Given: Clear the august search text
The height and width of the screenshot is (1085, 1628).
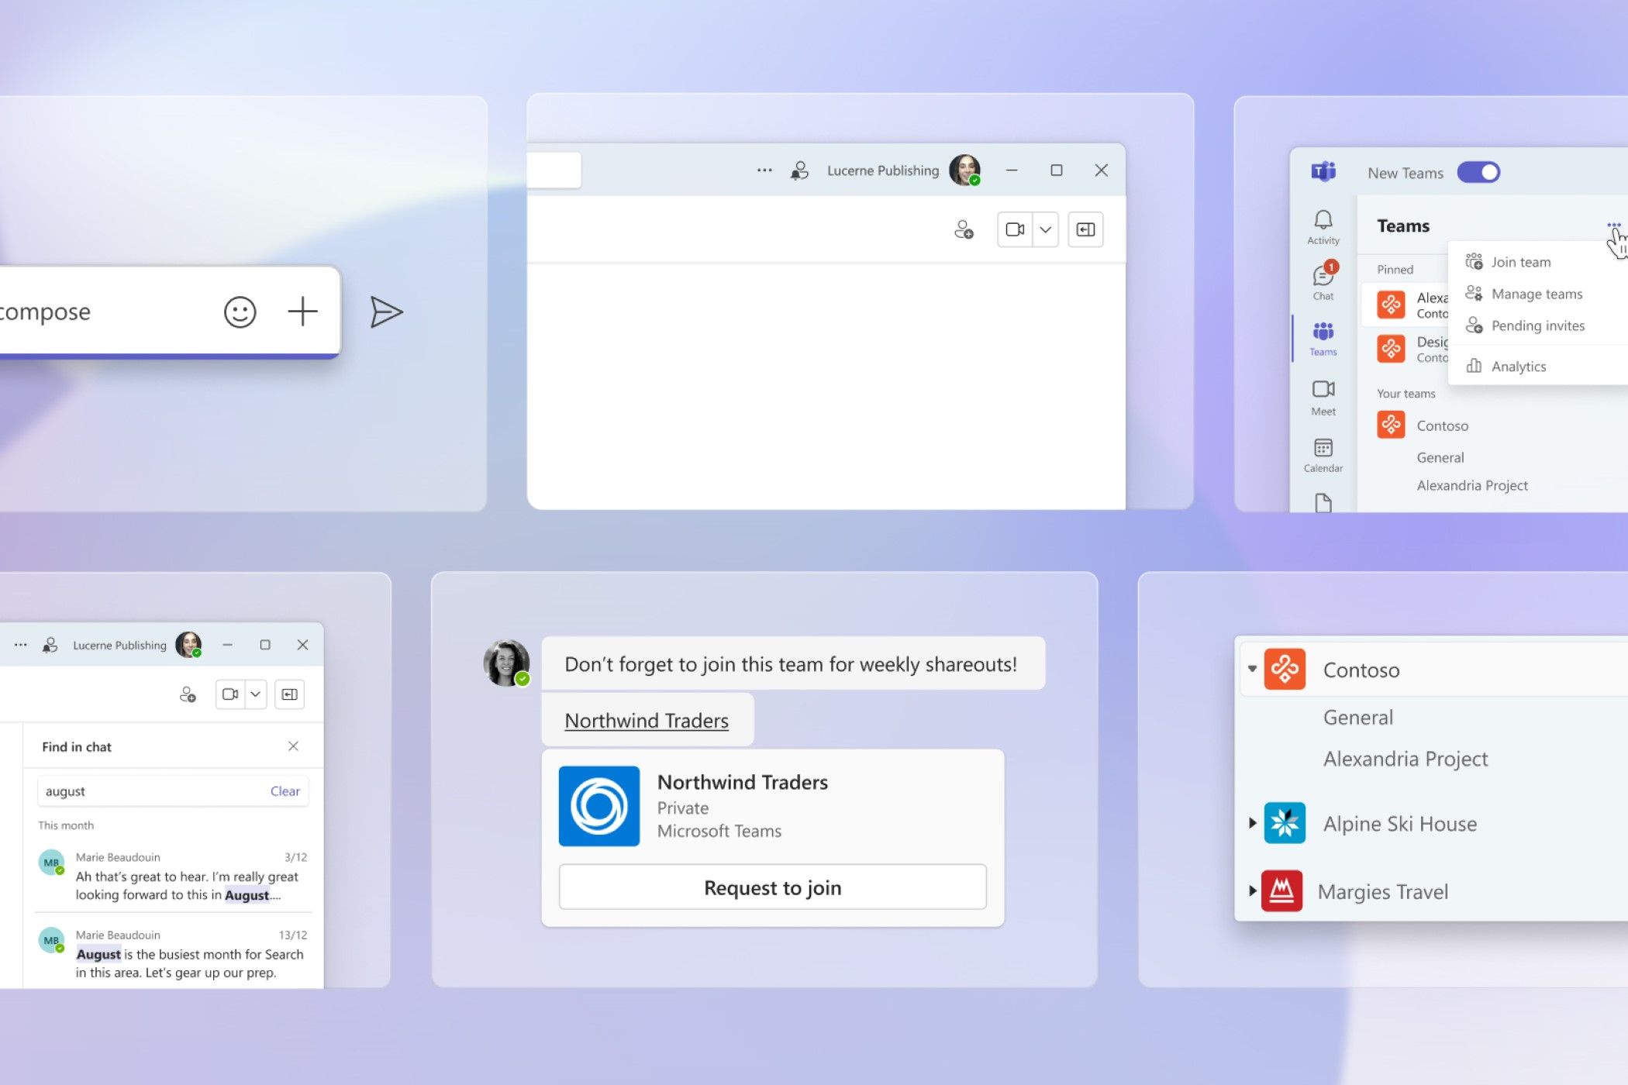Looking at the screenshot, I should pos(285,791).
